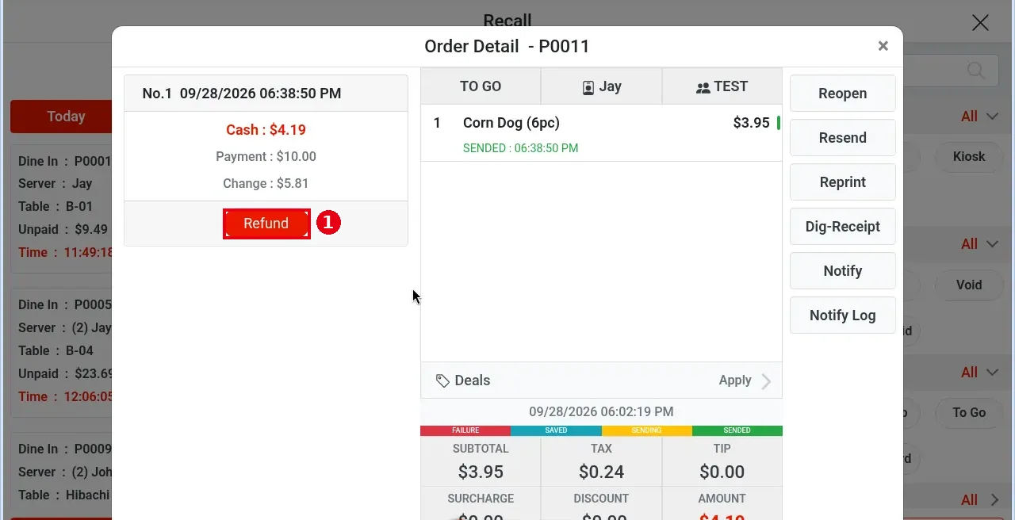Click the item price $3.95

pyautogui.click(x=751, y=123)
